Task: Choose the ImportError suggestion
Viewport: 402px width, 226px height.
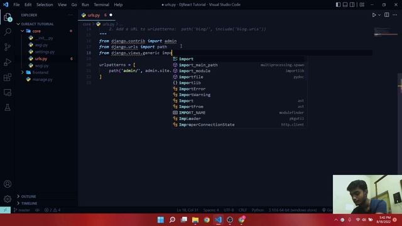Action: tap(239, 89)
